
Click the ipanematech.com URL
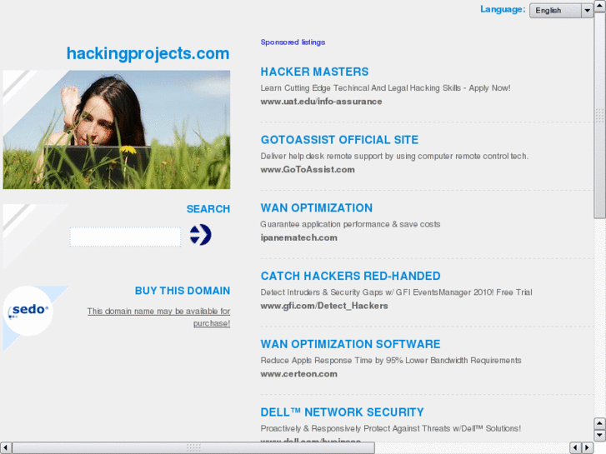tap(298, 237)
